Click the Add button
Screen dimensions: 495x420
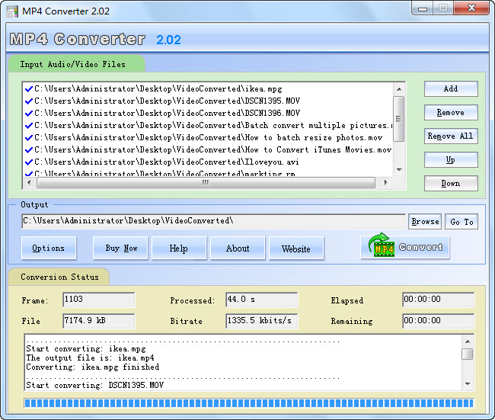(451, 89)
